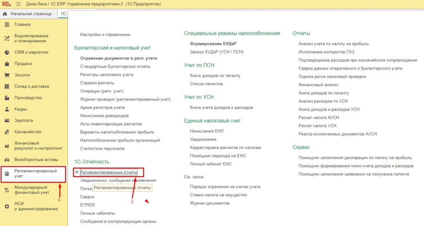Select the Закупки cart icon
The height and width of the screenshot is (226, 424).
[x=7, y=75]
